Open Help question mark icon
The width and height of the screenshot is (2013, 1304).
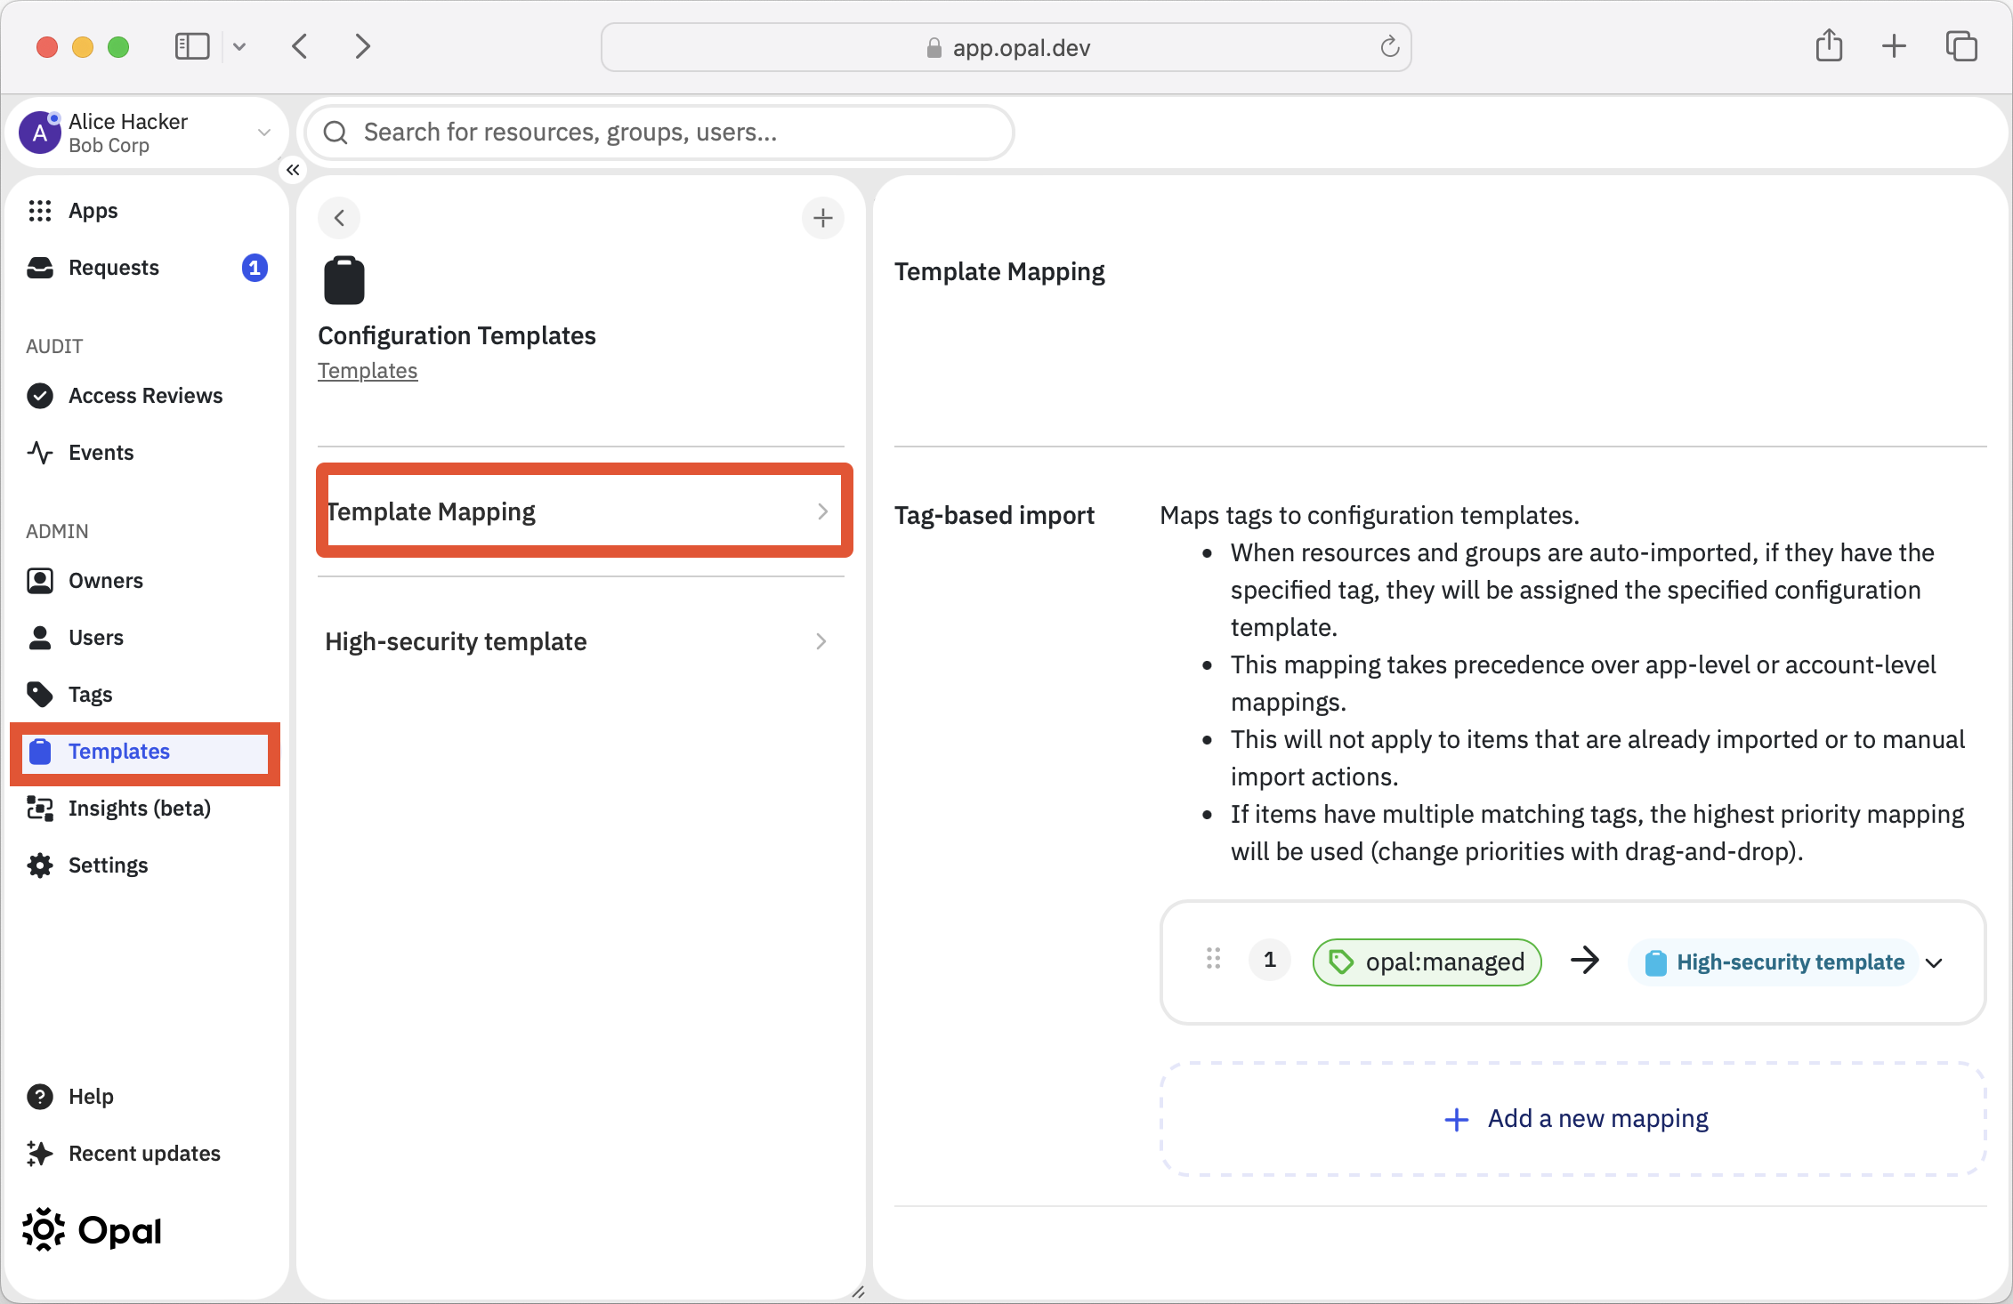tap(40, 1097)
